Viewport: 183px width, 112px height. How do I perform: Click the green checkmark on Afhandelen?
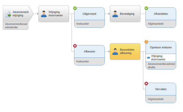click(x=146, y=8)
